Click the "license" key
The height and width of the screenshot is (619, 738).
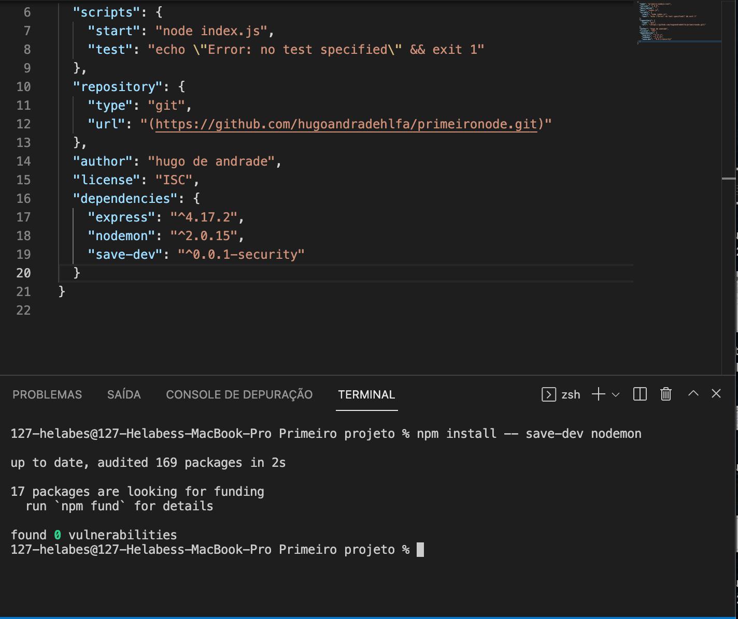pyautogui.click(x=107, y=180)
